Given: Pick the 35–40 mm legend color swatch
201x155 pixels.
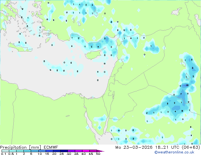Looking at the screenshot, I should [x=78, y=151].
